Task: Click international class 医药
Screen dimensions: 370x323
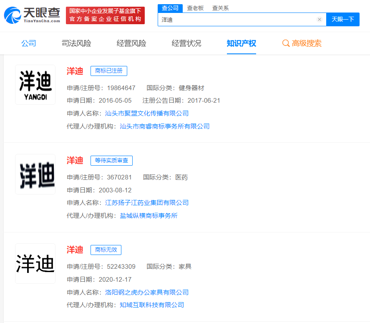Action: coord(181,177)
